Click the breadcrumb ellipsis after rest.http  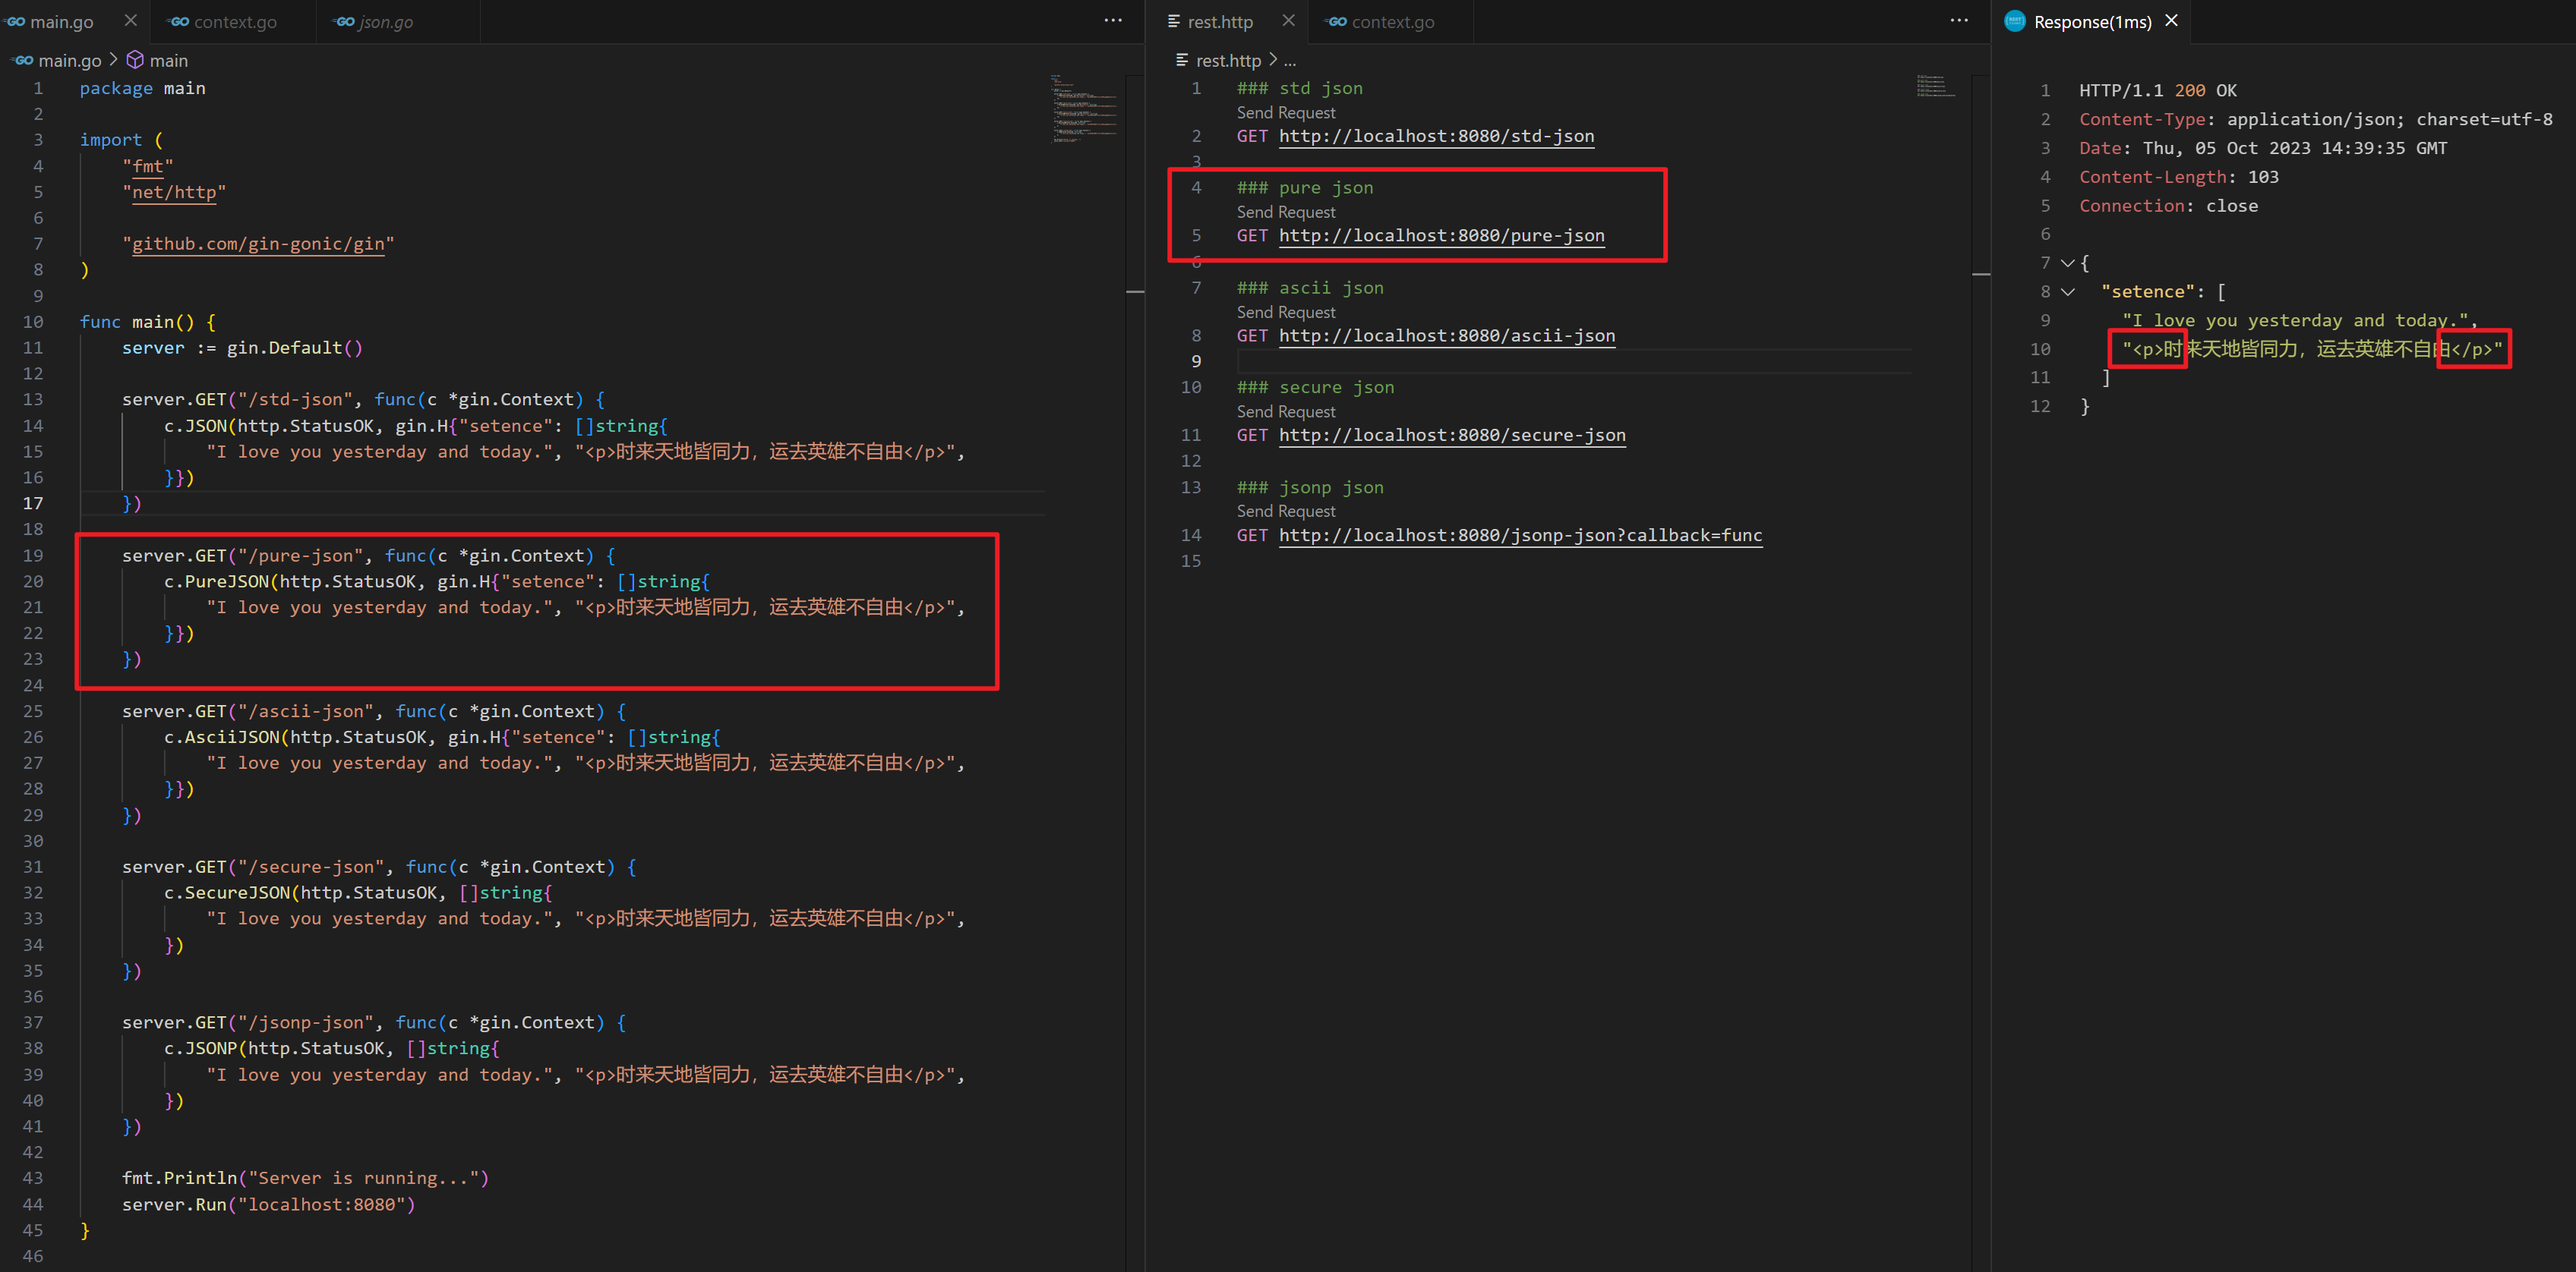1290,61
